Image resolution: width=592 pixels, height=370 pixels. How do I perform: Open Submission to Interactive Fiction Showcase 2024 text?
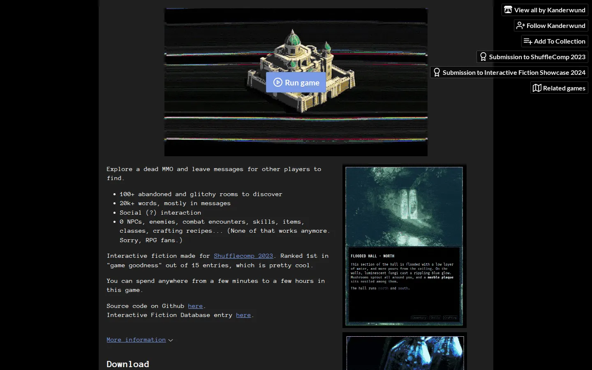pos(514,72)
